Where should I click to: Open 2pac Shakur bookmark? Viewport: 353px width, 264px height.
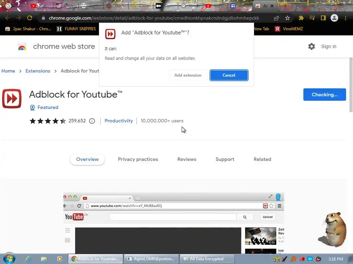point(28,29)
